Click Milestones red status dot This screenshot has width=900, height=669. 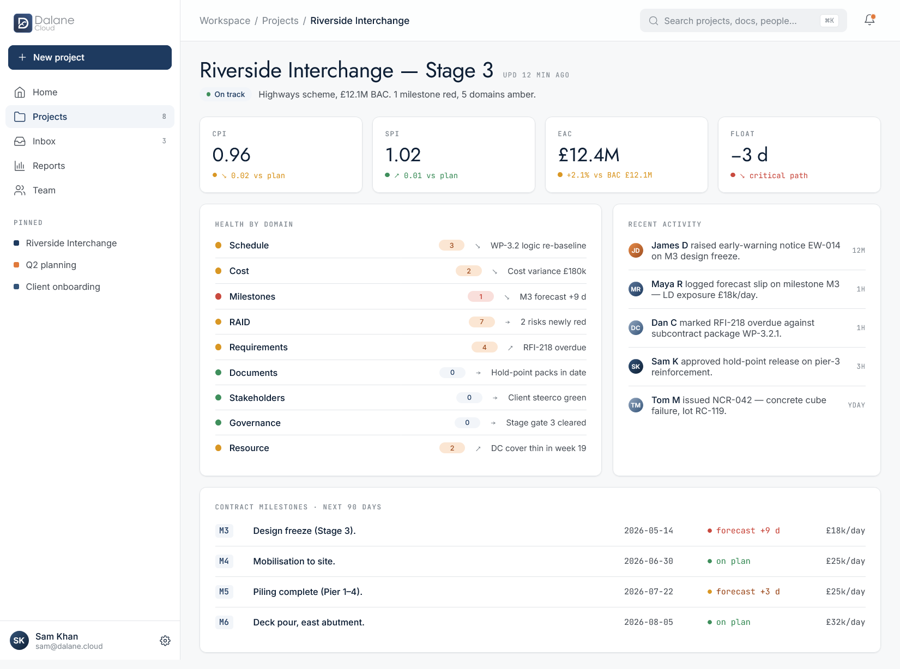click(218, 296)
